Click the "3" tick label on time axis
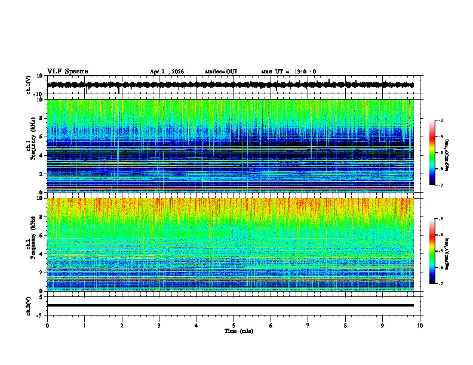473x365 pixels. [159, 326]
